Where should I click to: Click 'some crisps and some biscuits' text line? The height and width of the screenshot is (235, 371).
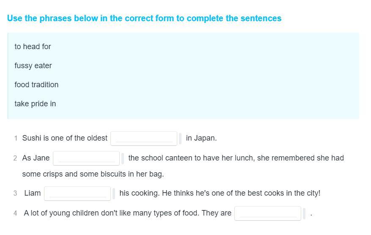93,174
